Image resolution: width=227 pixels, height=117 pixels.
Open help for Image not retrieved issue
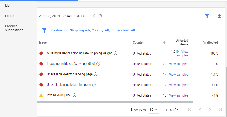[x=98, y=64]
